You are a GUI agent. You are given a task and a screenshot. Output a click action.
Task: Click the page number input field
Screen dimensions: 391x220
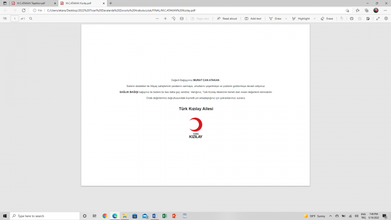point(15,19)
